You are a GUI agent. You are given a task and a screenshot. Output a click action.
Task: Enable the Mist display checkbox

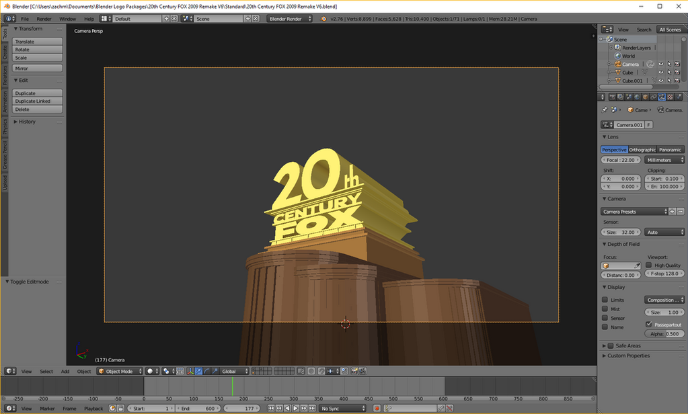click(605, 308)
